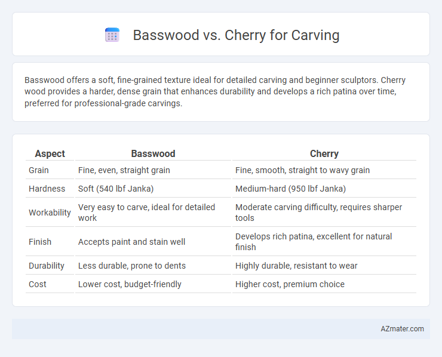Image resolution: width=442 pixels, height=357 pixels.
Task: Click the intro paragraph about Basswood texture
Action: (x=215, y=91)
